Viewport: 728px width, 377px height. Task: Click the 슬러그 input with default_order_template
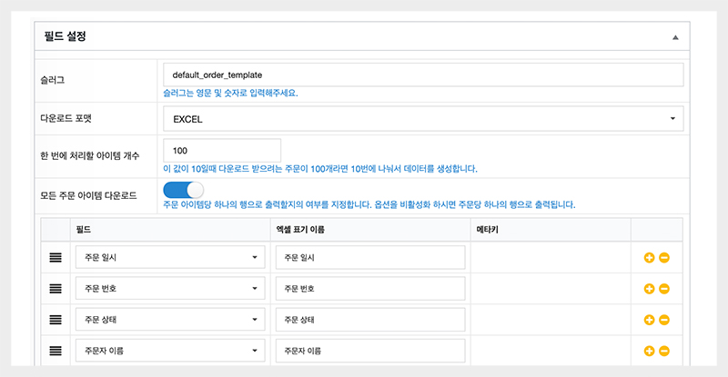point(422,74)
